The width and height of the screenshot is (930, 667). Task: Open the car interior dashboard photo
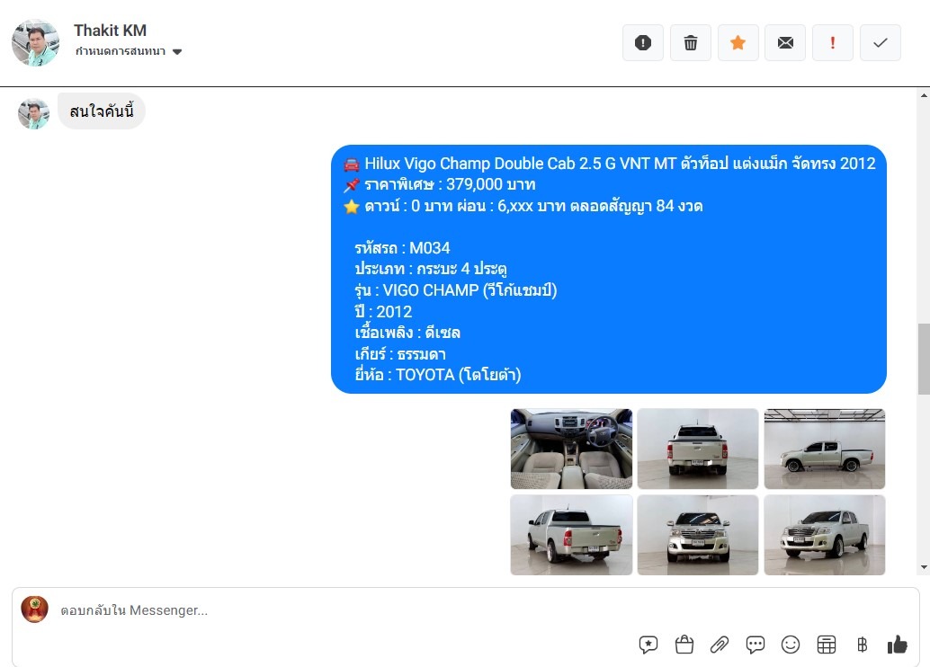[x=571, y=449]
